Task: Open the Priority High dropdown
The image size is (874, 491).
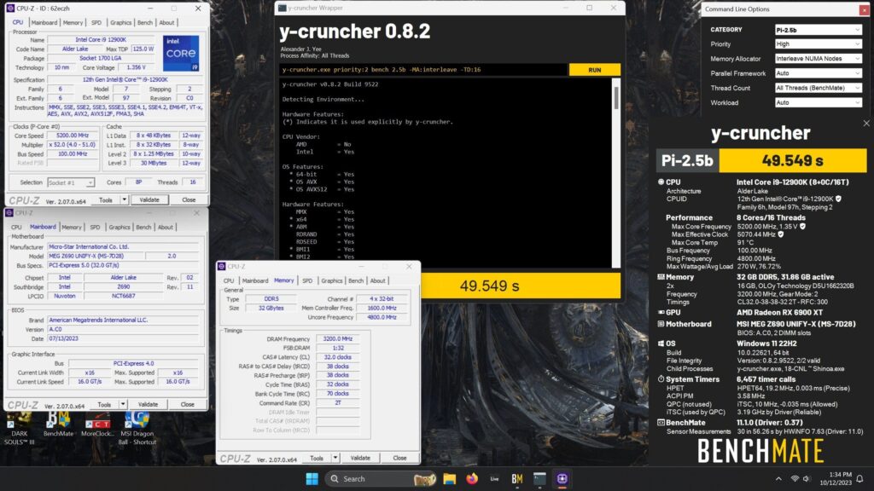Action: tap(818, 44)
